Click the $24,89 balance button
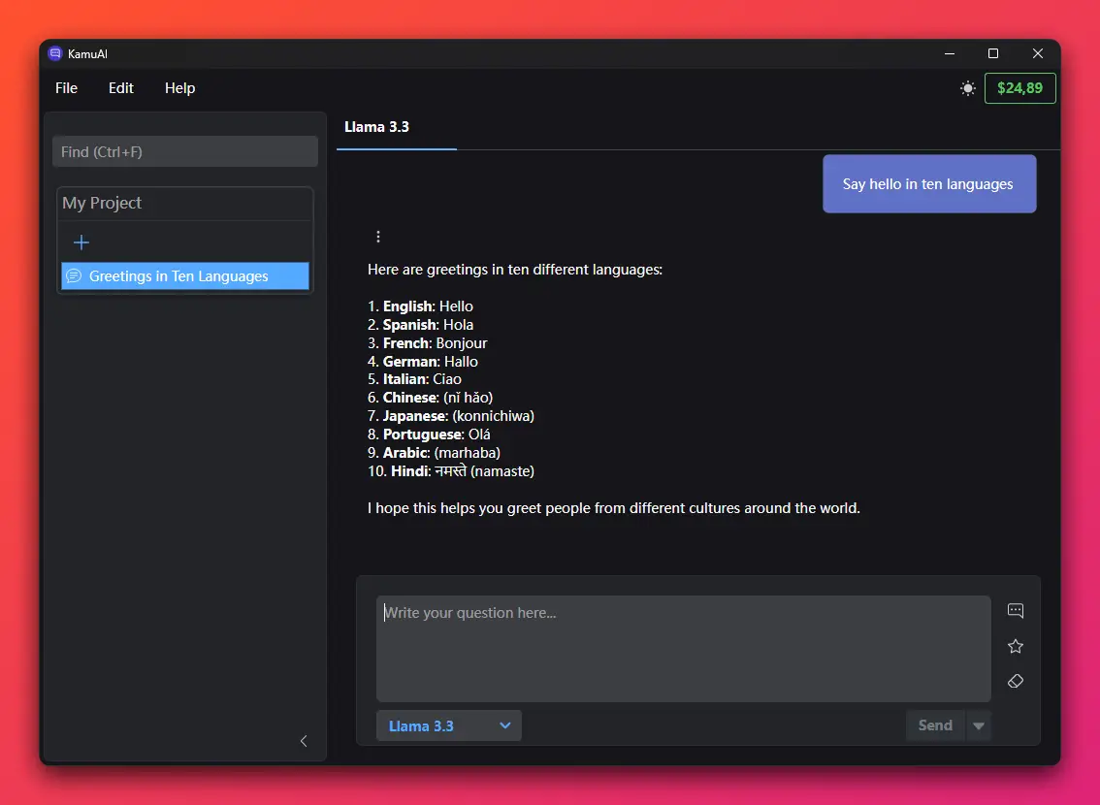This screenshot has height=805, width=1100. click(1020, 88)
